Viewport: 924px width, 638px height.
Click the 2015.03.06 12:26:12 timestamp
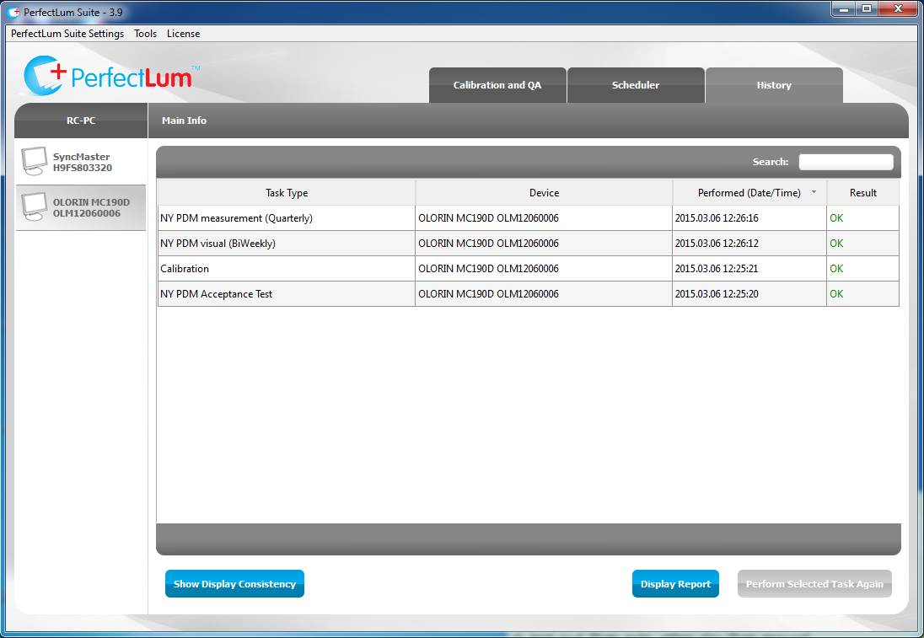coord(717,244)
